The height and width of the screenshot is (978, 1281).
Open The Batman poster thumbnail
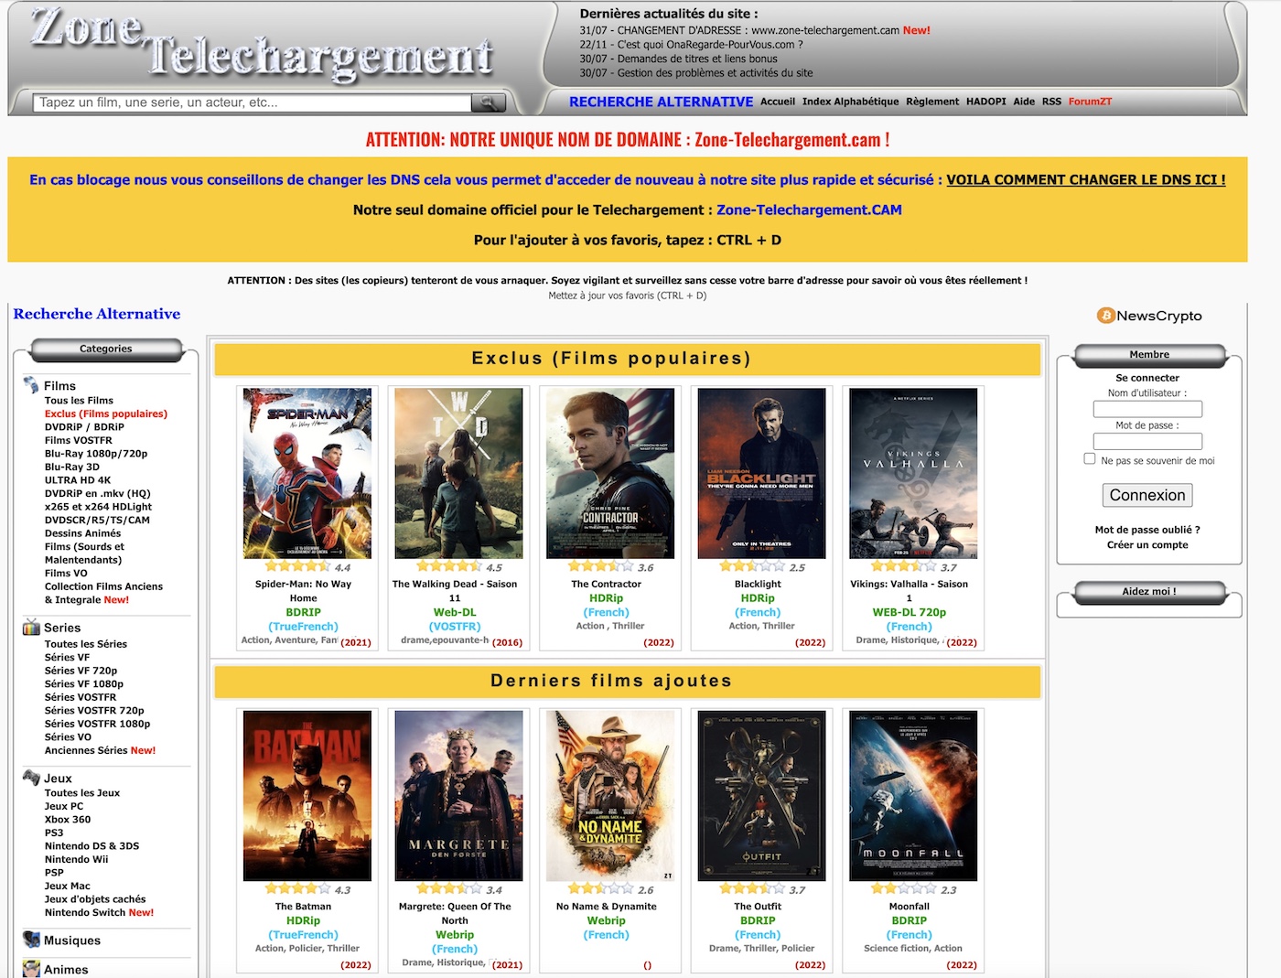(x=307, y=795)
